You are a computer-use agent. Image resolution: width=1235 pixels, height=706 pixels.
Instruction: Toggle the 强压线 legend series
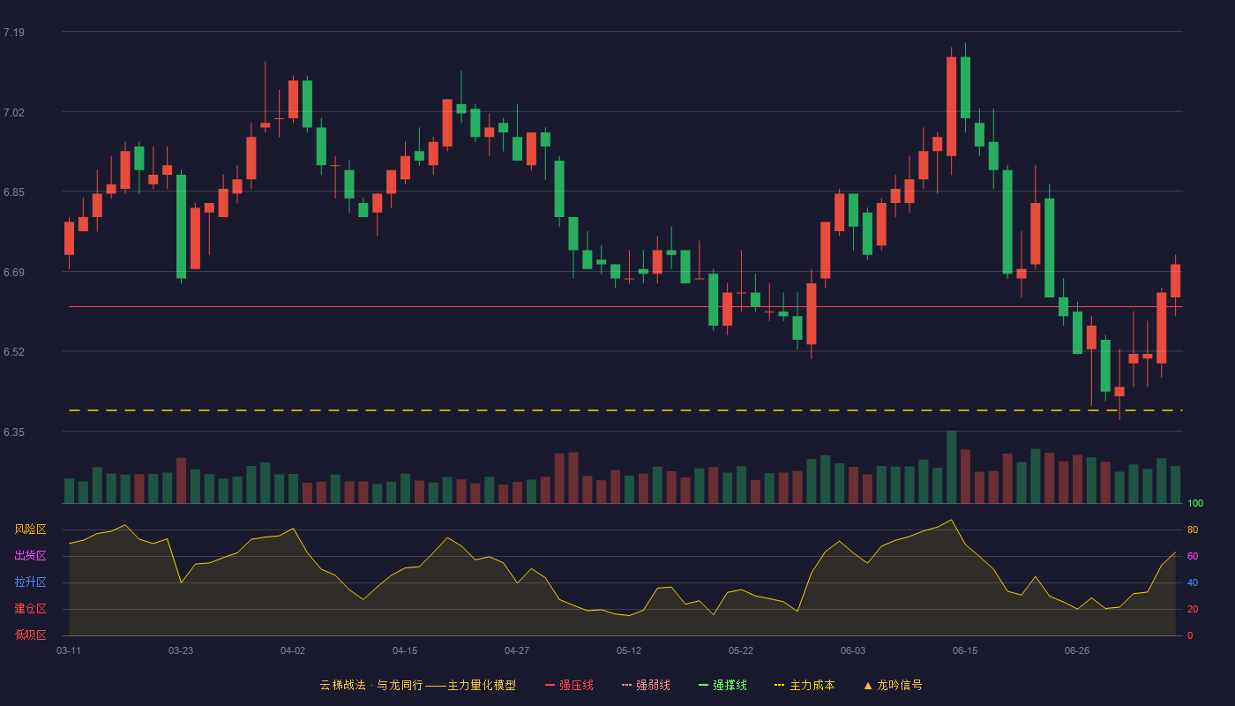[x=569, y=685]
